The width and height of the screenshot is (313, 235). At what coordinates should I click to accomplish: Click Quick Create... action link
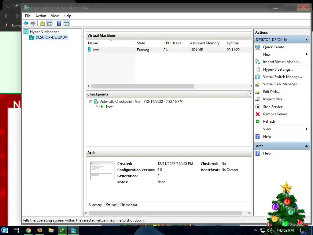pos(275,47)
